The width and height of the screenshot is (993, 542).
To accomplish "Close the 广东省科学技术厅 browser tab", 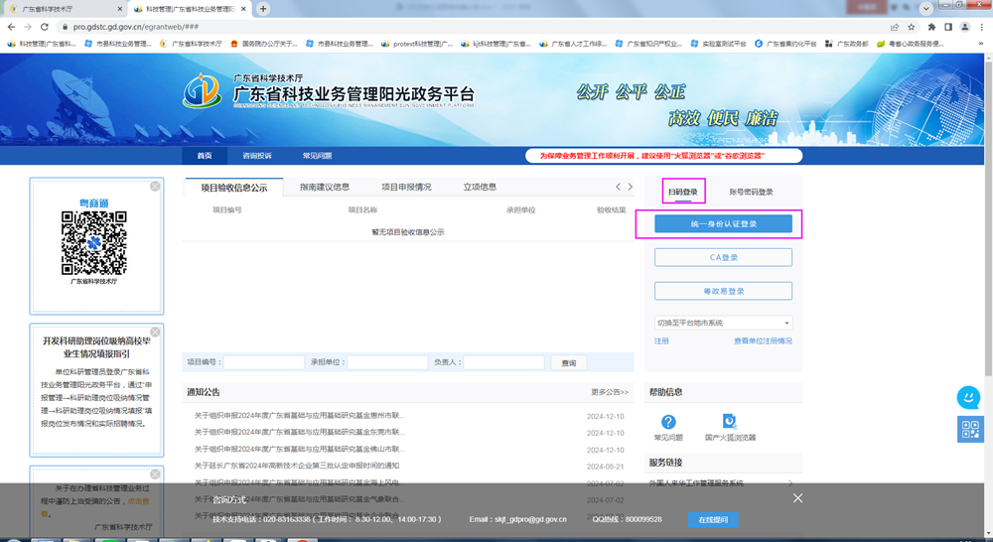I will [x=120, y=9].
